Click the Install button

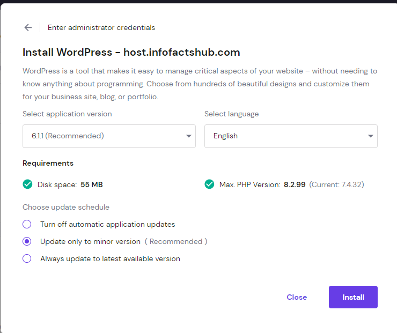coord(353,297)
